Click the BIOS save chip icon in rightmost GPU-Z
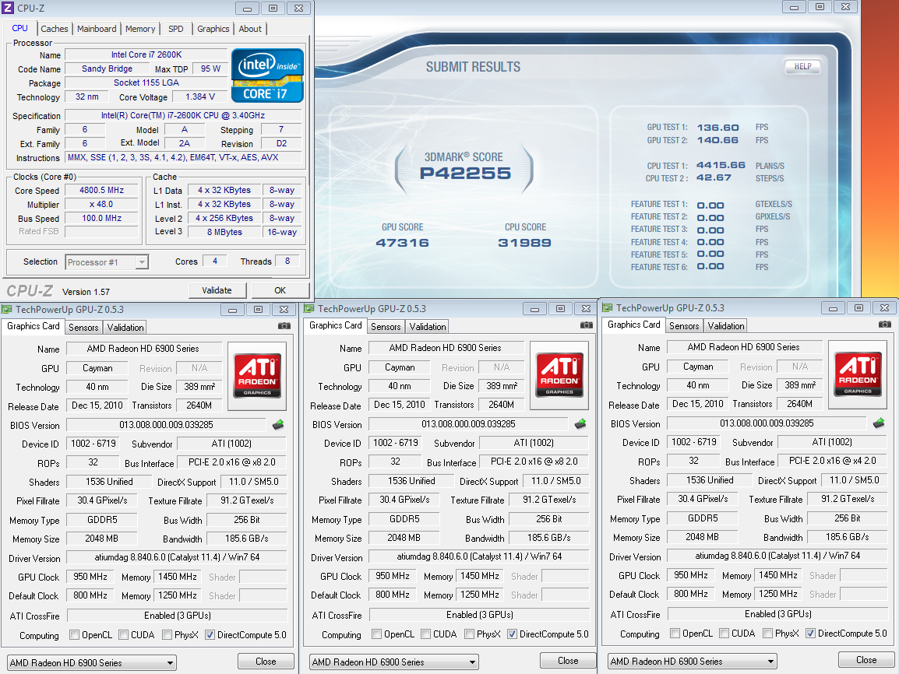The image size is (899, 674). pyautogui.click(x=879, y=423)
